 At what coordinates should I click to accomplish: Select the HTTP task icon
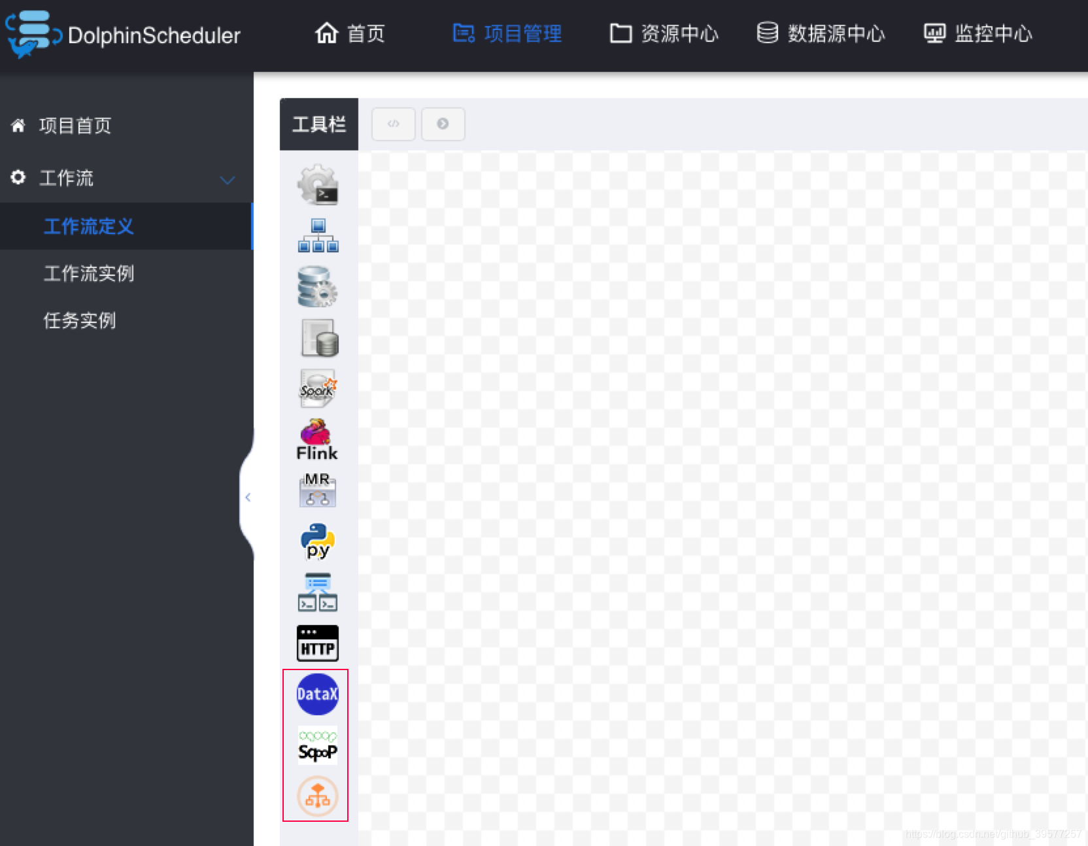tap(317, 643)
